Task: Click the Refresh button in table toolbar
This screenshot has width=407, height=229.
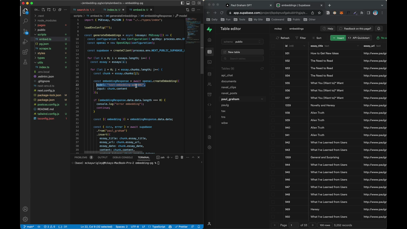Action: pos(283,38)
